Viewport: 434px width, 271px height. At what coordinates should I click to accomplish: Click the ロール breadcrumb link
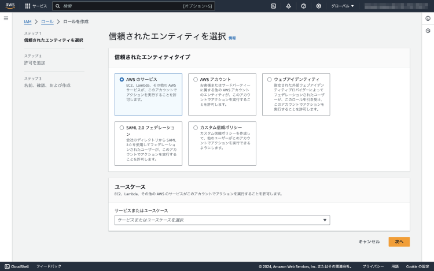(47, 21)
